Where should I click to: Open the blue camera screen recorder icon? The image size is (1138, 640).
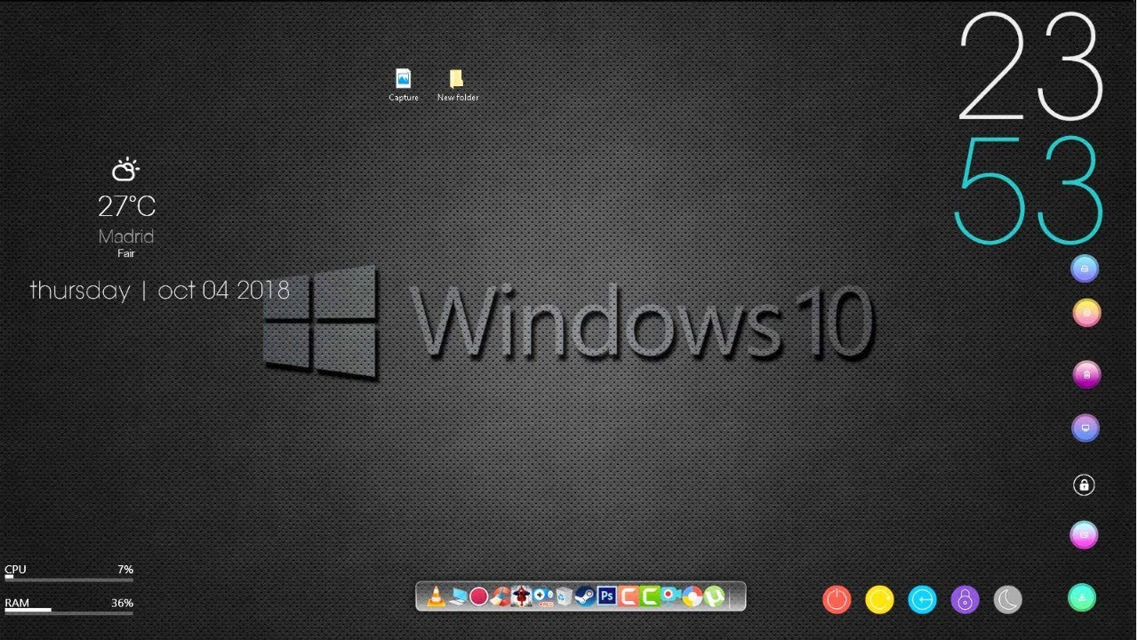click(x=671, y=596)
